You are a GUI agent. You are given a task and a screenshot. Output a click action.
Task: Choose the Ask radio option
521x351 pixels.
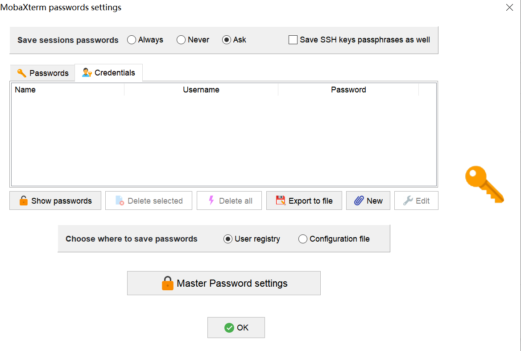pos(227,40)
